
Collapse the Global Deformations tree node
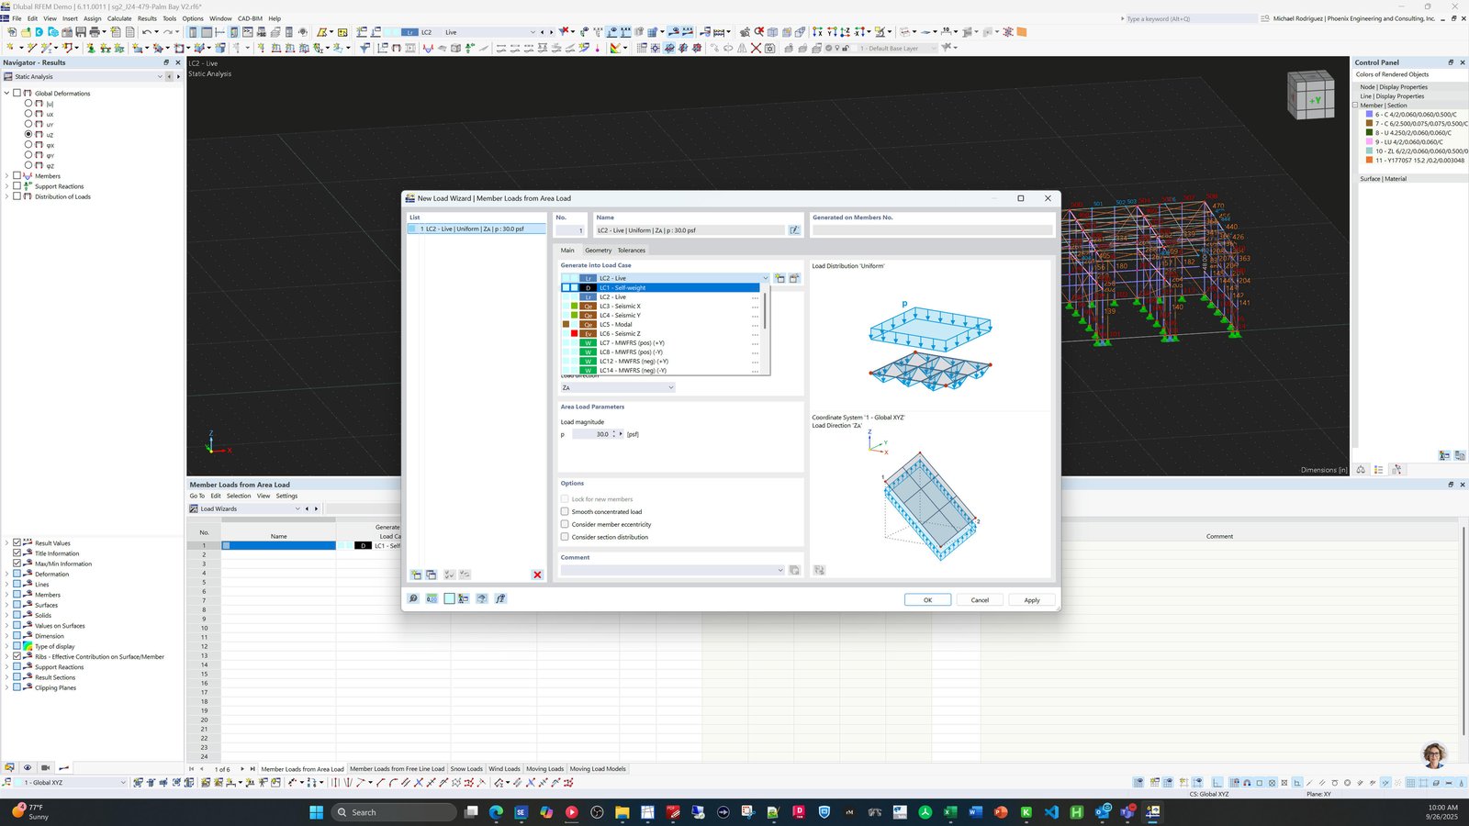(x=6, y=93)
